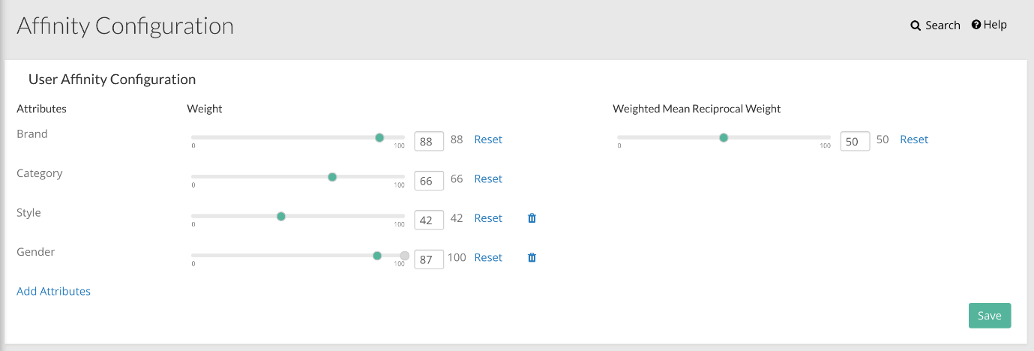
Task: Click the Gender weight green slider handle
Action: 377,256
